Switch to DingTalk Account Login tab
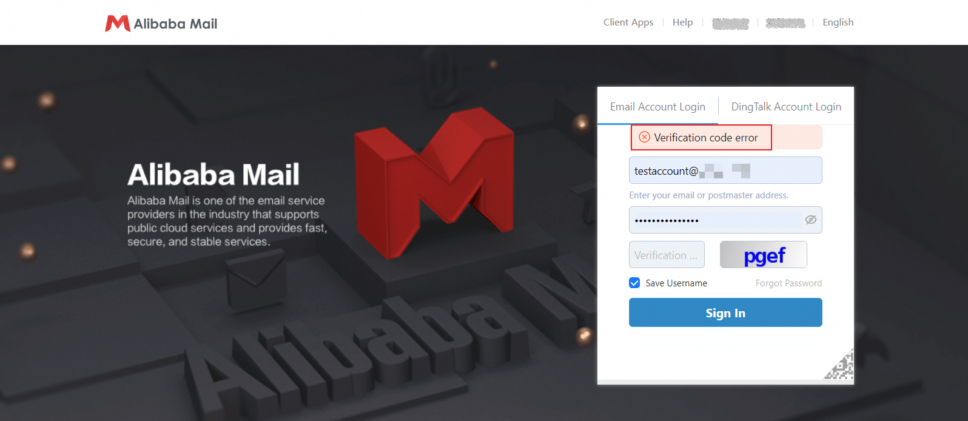The image size is (968, 421). pyautogui.click(x=786, y=107)
